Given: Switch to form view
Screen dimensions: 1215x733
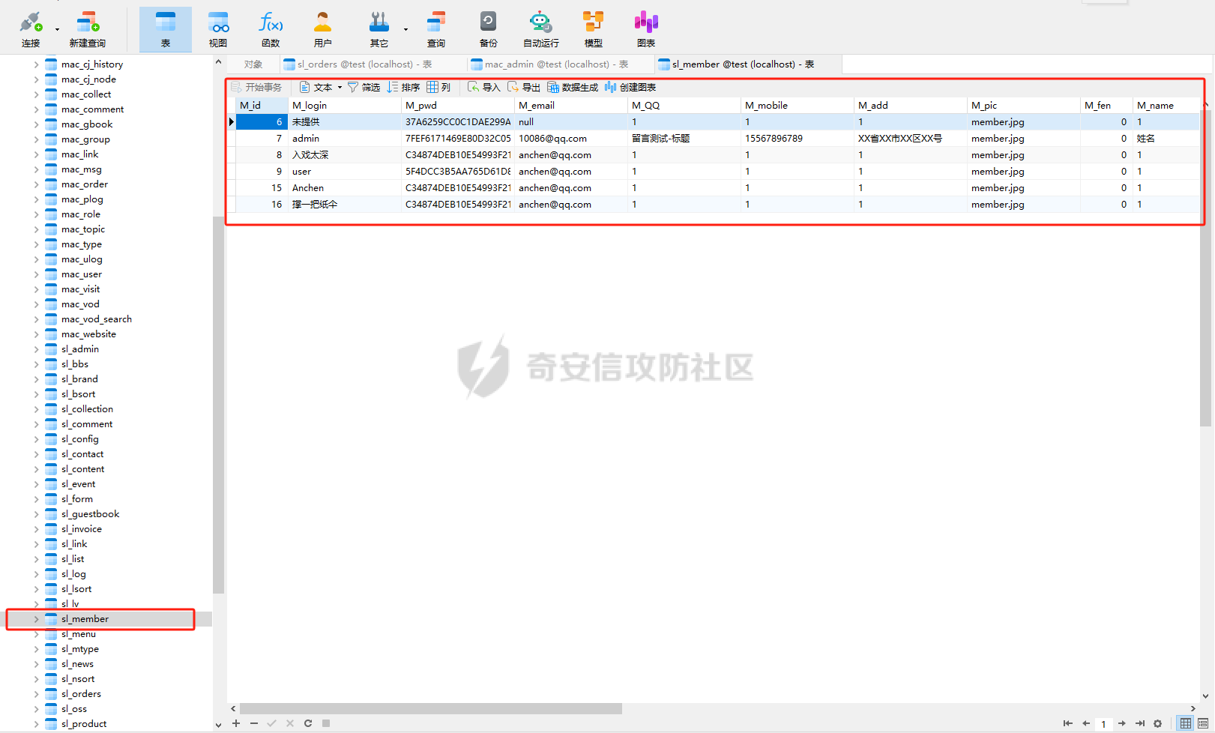Looking at the screenshot, I should (1203, 723).
